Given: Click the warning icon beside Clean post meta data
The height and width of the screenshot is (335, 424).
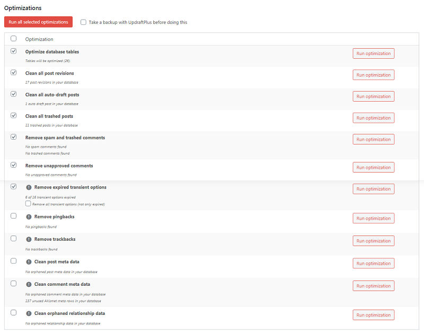Looking at the screenshot, I should click(29, 262).
